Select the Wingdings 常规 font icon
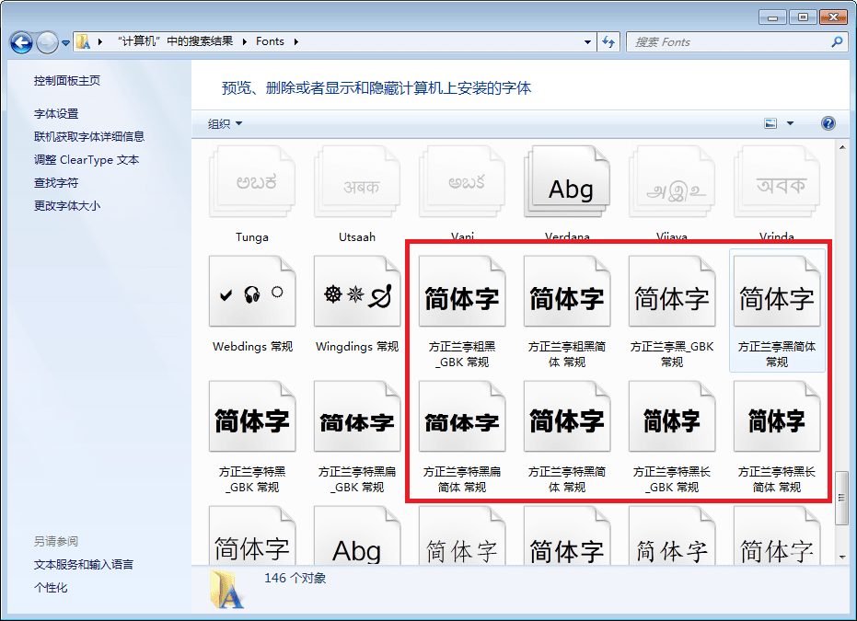The height and width of the screenshot is (621, 857). coord(356,294)
